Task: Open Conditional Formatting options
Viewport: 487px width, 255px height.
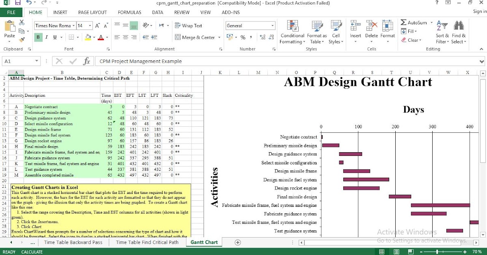Action: pyautogui.click(x=292, y=32)
